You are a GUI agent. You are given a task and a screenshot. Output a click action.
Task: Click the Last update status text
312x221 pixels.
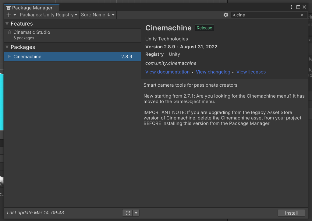(35, 213)
